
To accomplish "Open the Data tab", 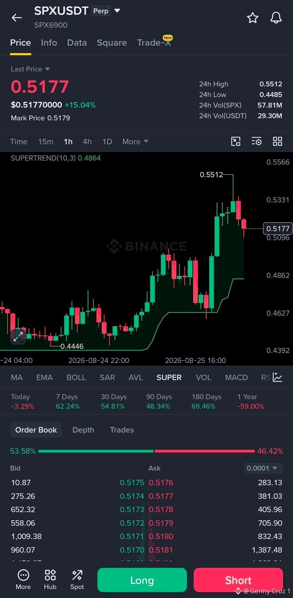I will (x=77, y=43).
